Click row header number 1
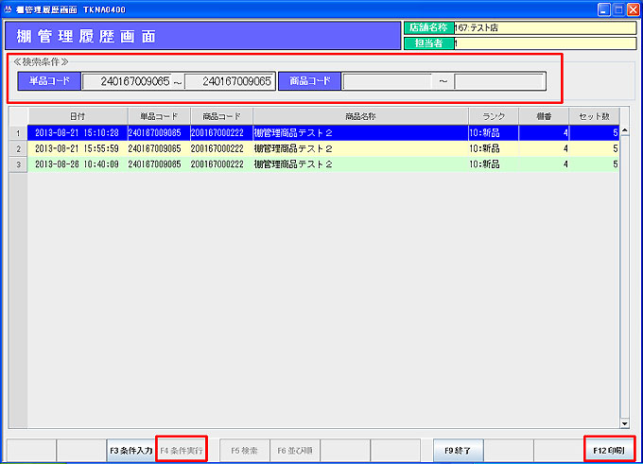 click(18, 132)
